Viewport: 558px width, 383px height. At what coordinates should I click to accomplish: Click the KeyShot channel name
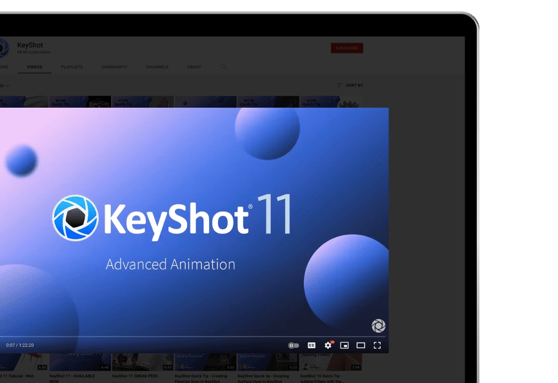point(30,45)
